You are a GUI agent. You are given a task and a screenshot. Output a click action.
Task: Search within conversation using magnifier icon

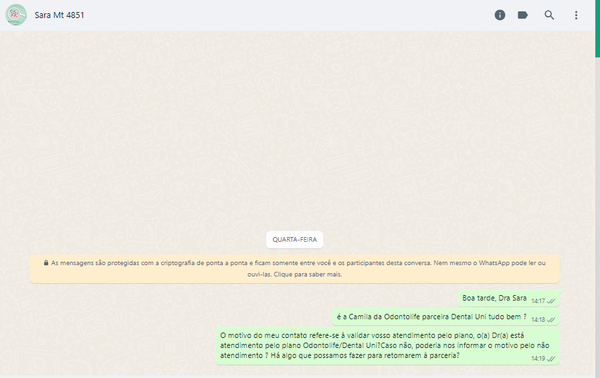click(549, 15)
